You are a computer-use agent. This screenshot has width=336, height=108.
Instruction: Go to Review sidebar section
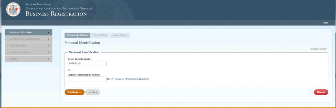[x=29, y=59]
